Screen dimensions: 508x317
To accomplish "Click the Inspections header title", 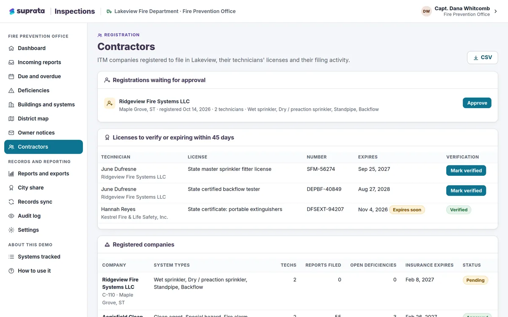I will pos(75,11).
